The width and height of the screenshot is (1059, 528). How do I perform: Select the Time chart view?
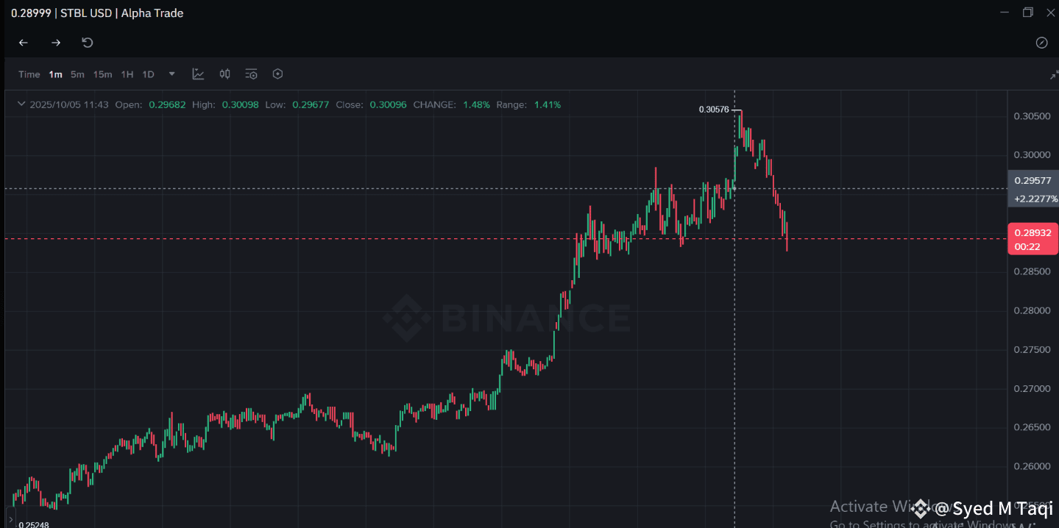pos(29,74)
